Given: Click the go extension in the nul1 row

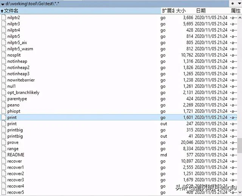Looking at the screenshot, I should [163, 86].
